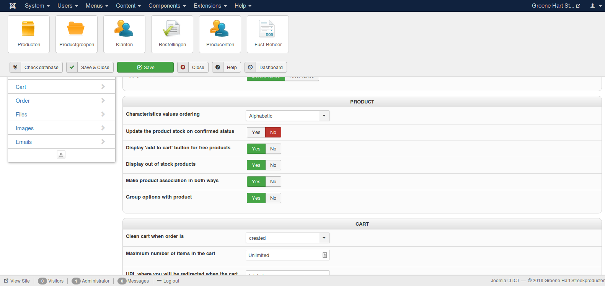Viewport: 605px width, 286px height.
Task: Open Productgroepen folder icon
Action: click(77, 34)
